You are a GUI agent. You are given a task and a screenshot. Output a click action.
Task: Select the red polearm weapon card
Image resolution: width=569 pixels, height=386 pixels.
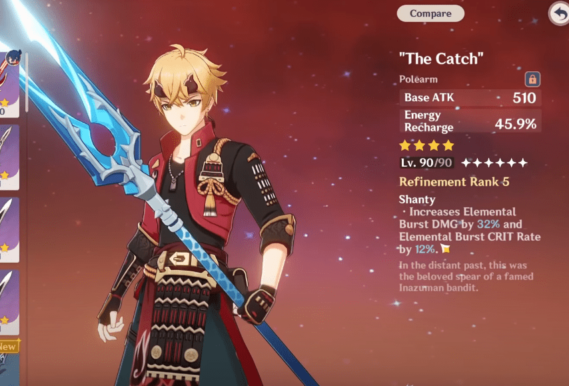pyautogui.click(x=9, y=85)
